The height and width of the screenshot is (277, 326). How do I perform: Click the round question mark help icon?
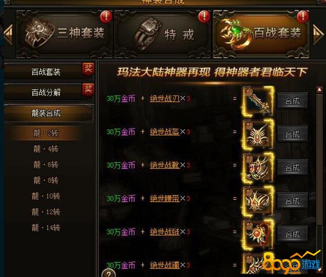click(108, 273)
